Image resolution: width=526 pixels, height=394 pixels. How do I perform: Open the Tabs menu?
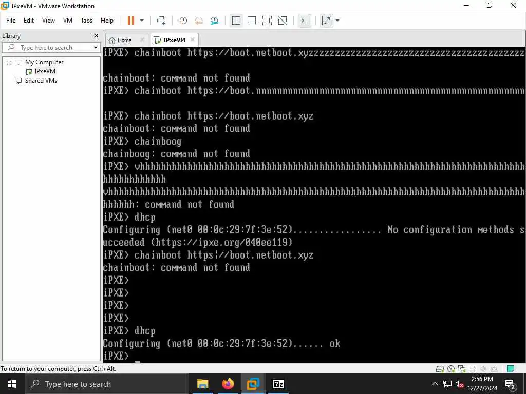point(86,21)
